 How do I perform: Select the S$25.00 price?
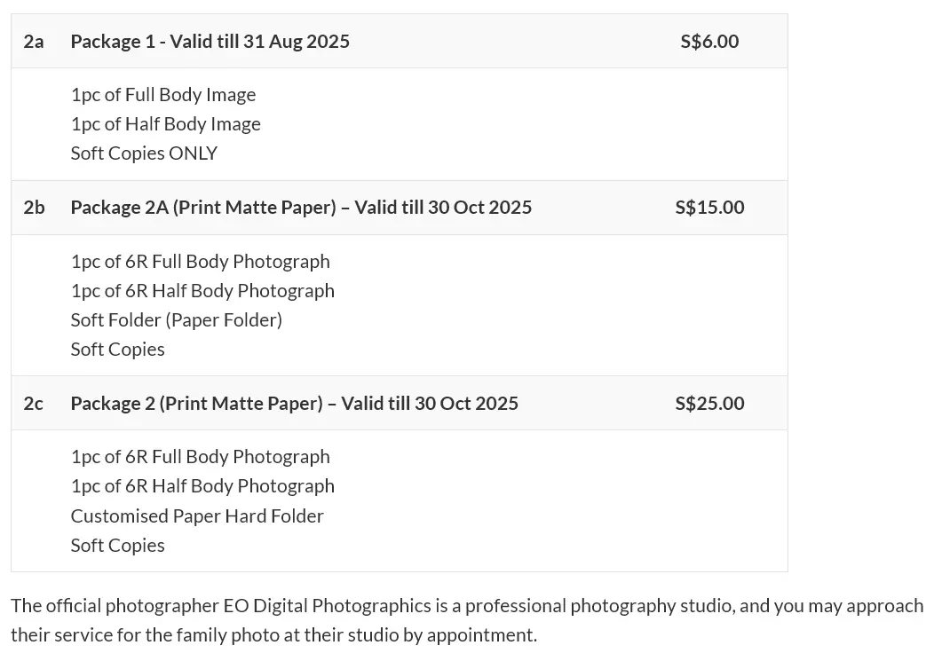pyautogui.click(x=709, y=403)
